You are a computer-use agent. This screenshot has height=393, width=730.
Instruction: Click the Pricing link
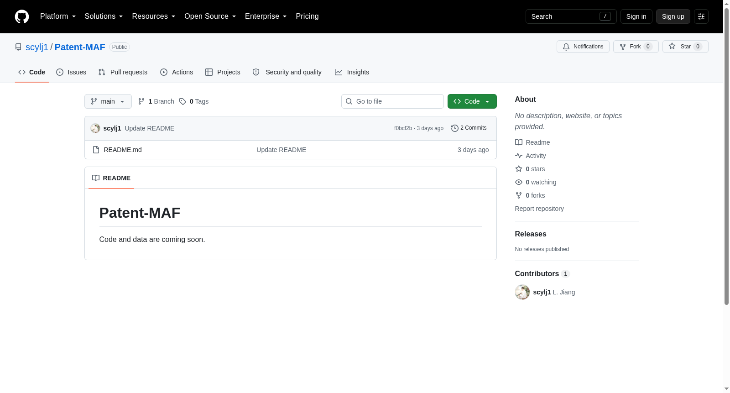307,16
